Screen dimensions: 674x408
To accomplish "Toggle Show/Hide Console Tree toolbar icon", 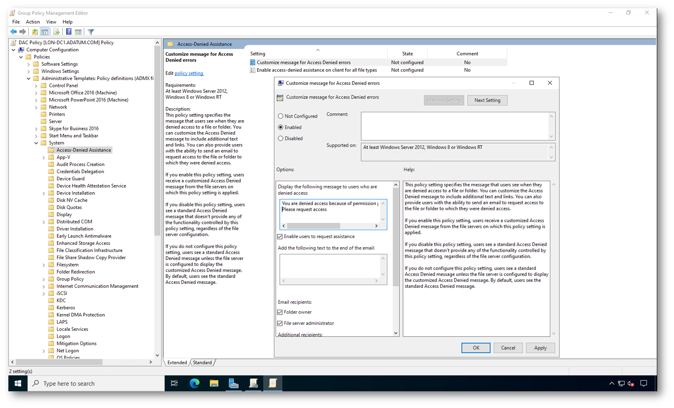I will (45, 32).
